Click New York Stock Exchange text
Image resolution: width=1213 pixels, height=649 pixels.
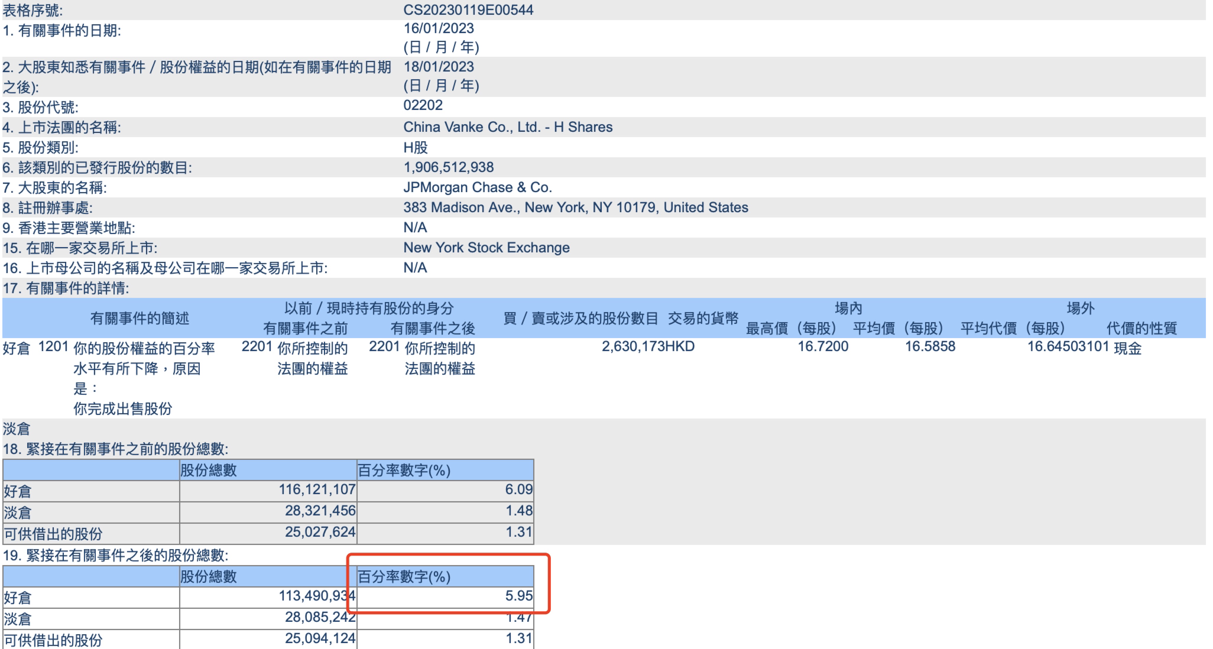pyautogui.click(x=486, y=248)
